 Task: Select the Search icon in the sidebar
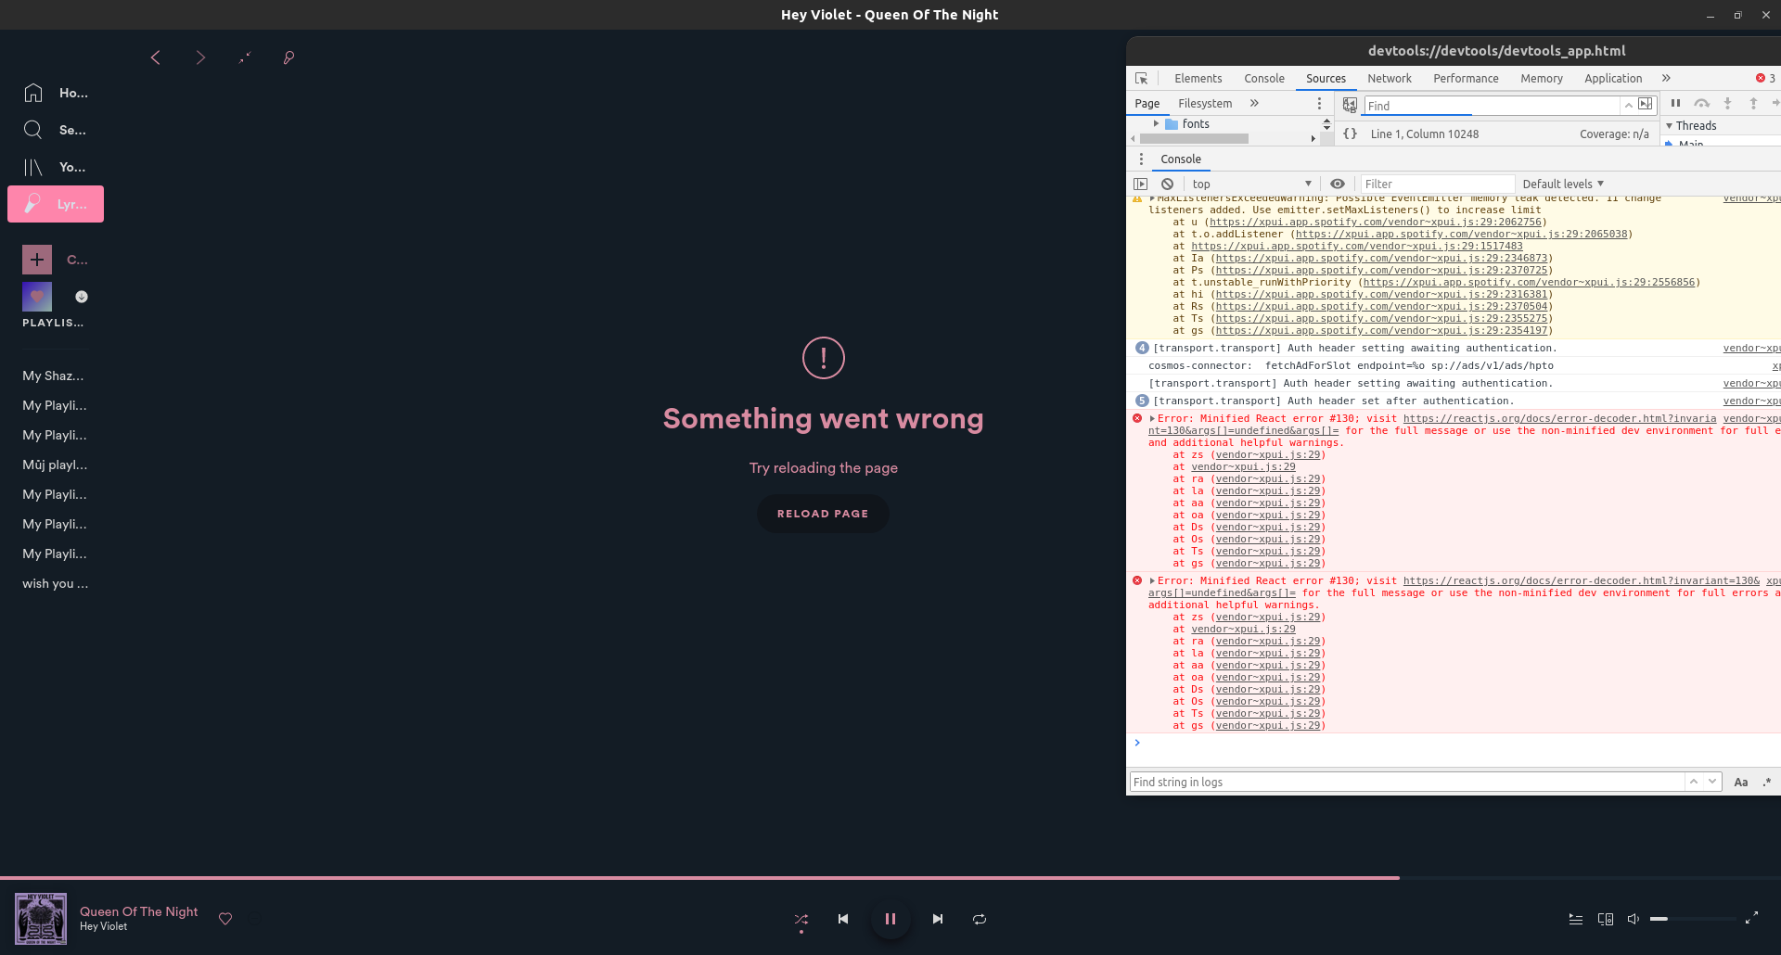tap(33, 130)
